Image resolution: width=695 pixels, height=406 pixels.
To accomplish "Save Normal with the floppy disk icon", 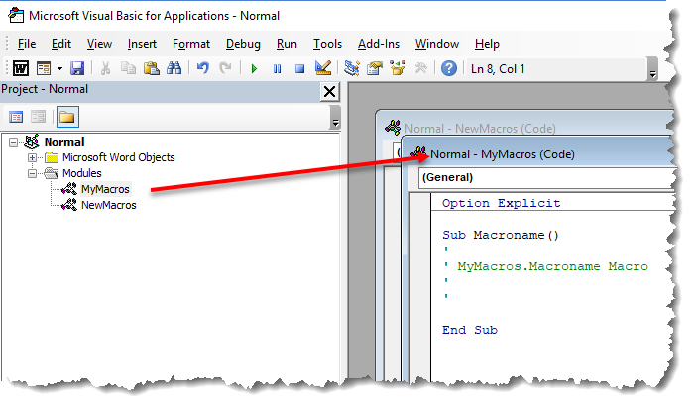I will pos(77,68).
